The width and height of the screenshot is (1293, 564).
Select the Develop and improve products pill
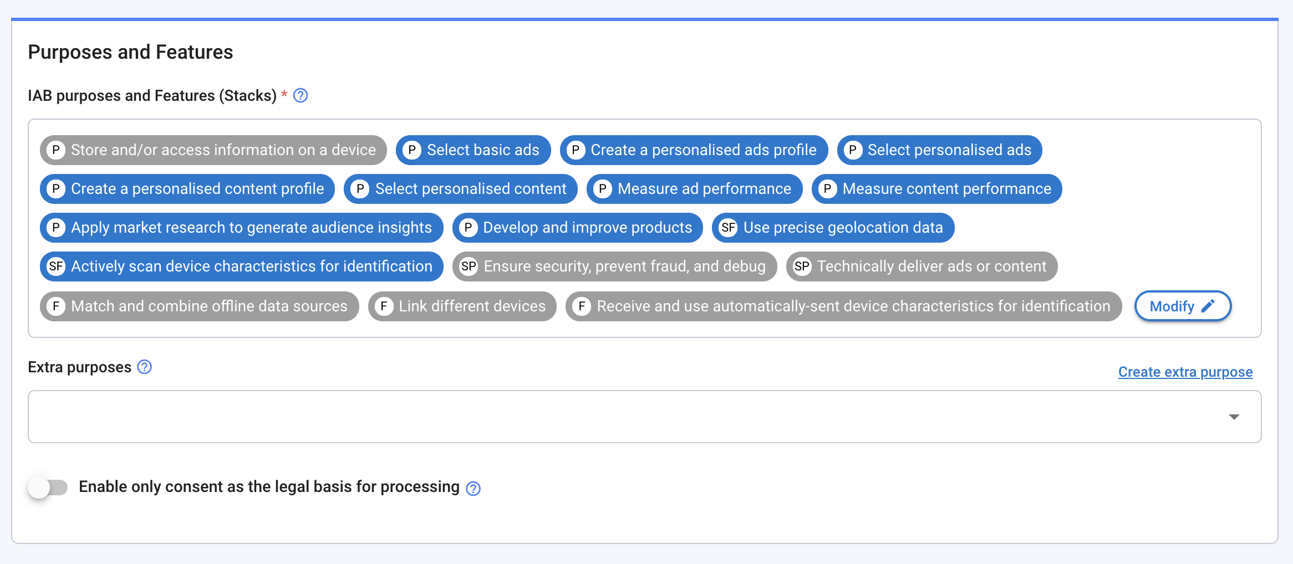(577, 227)
